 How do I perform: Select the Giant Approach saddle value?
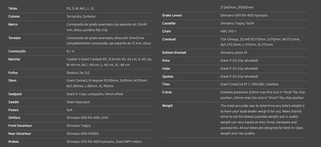[78, 102]
